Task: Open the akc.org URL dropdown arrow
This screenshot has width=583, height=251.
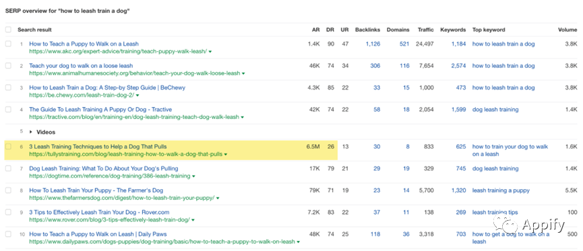Action: pyautogui.click(x=210, y=52)
